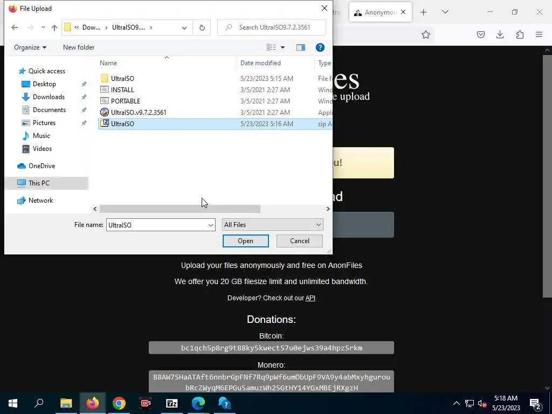The width and height of the screenshot is (552, 414).
Task: List all tabs in Firefox
Action: (445, 12)
